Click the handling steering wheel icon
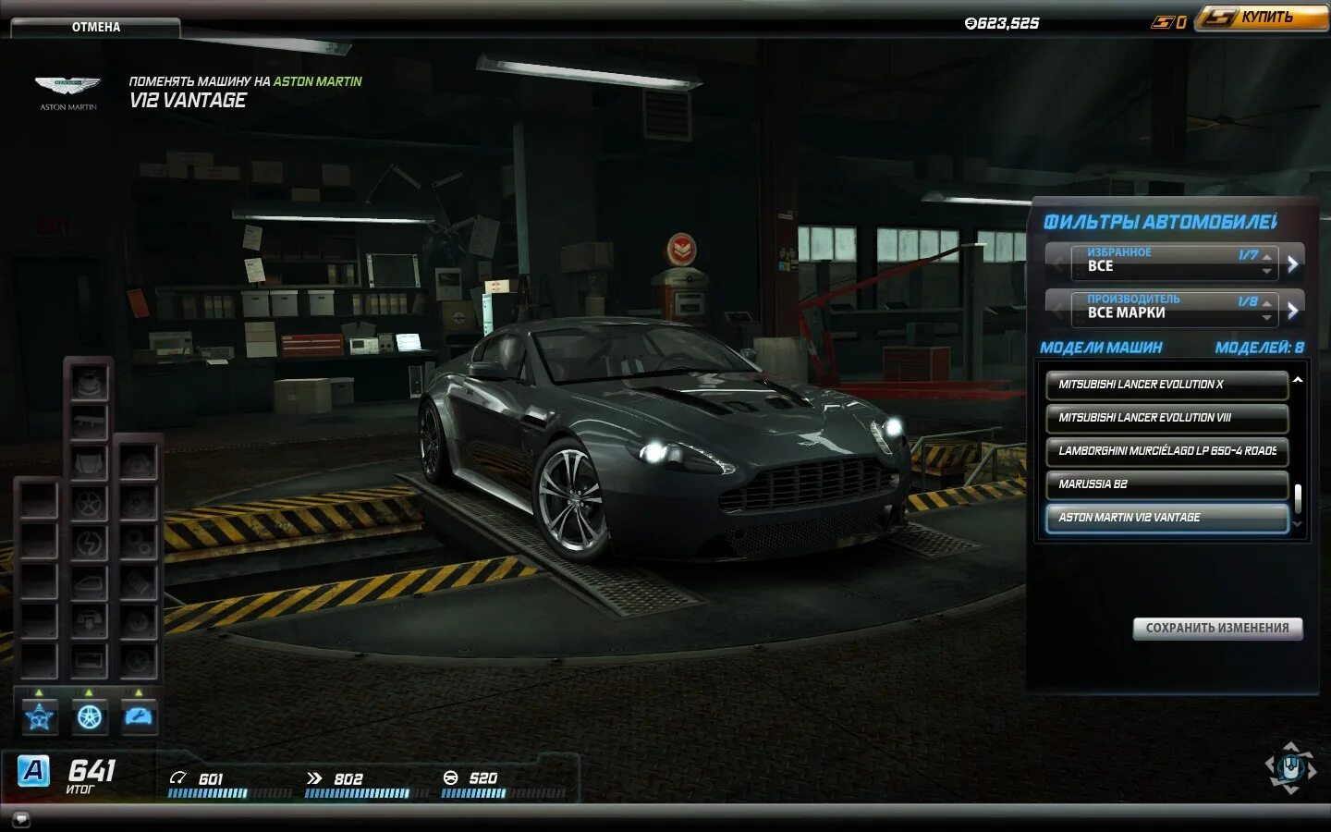 coord(451,778)
